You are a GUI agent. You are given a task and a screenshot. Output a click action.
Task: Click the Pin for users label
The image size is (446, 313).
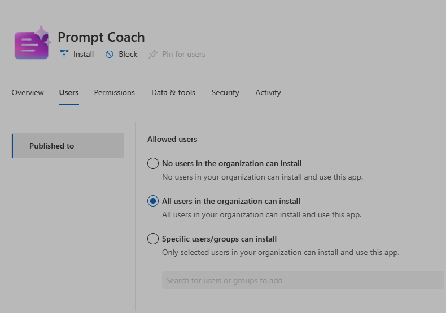[x=183, y=54]
